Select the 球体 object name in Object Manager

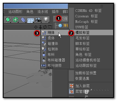pyautogui.click(x=66, y=25)
